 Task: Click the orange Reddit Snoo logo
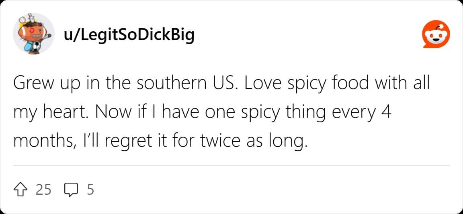tap(435, 35)
